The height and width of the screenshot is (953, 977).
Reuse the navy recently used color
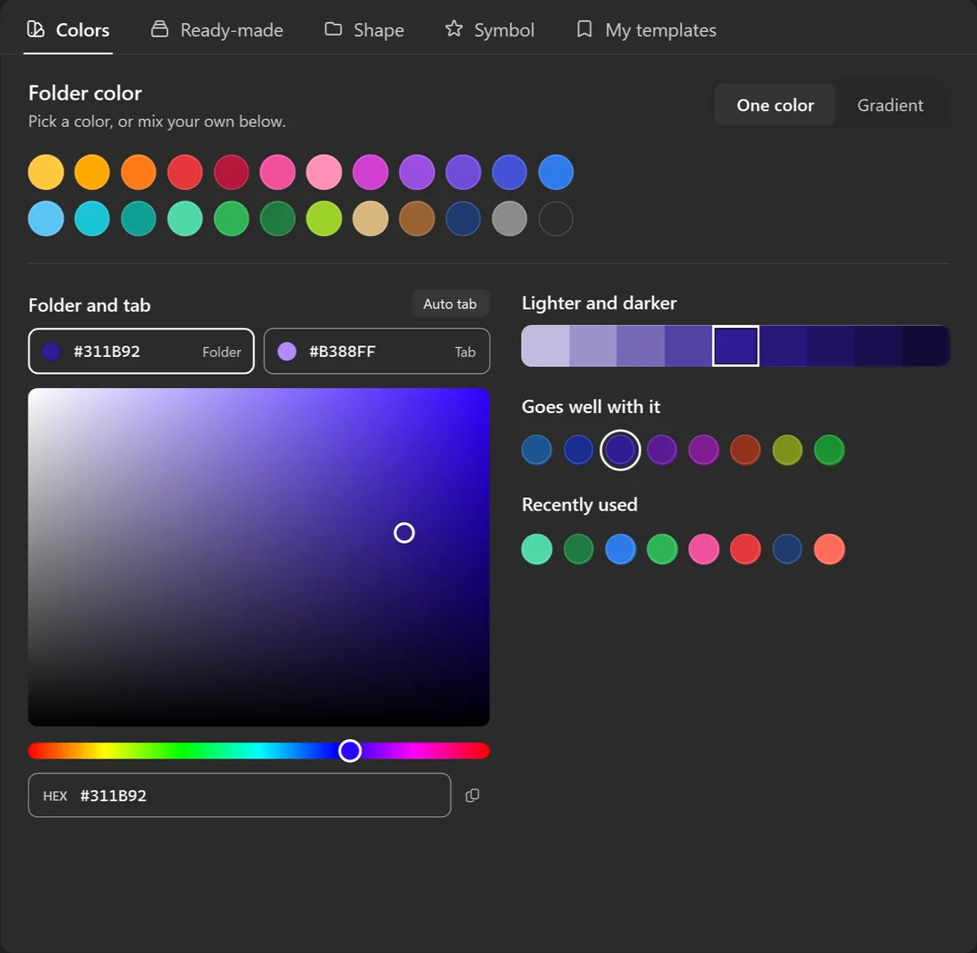(x=787, y=549)
